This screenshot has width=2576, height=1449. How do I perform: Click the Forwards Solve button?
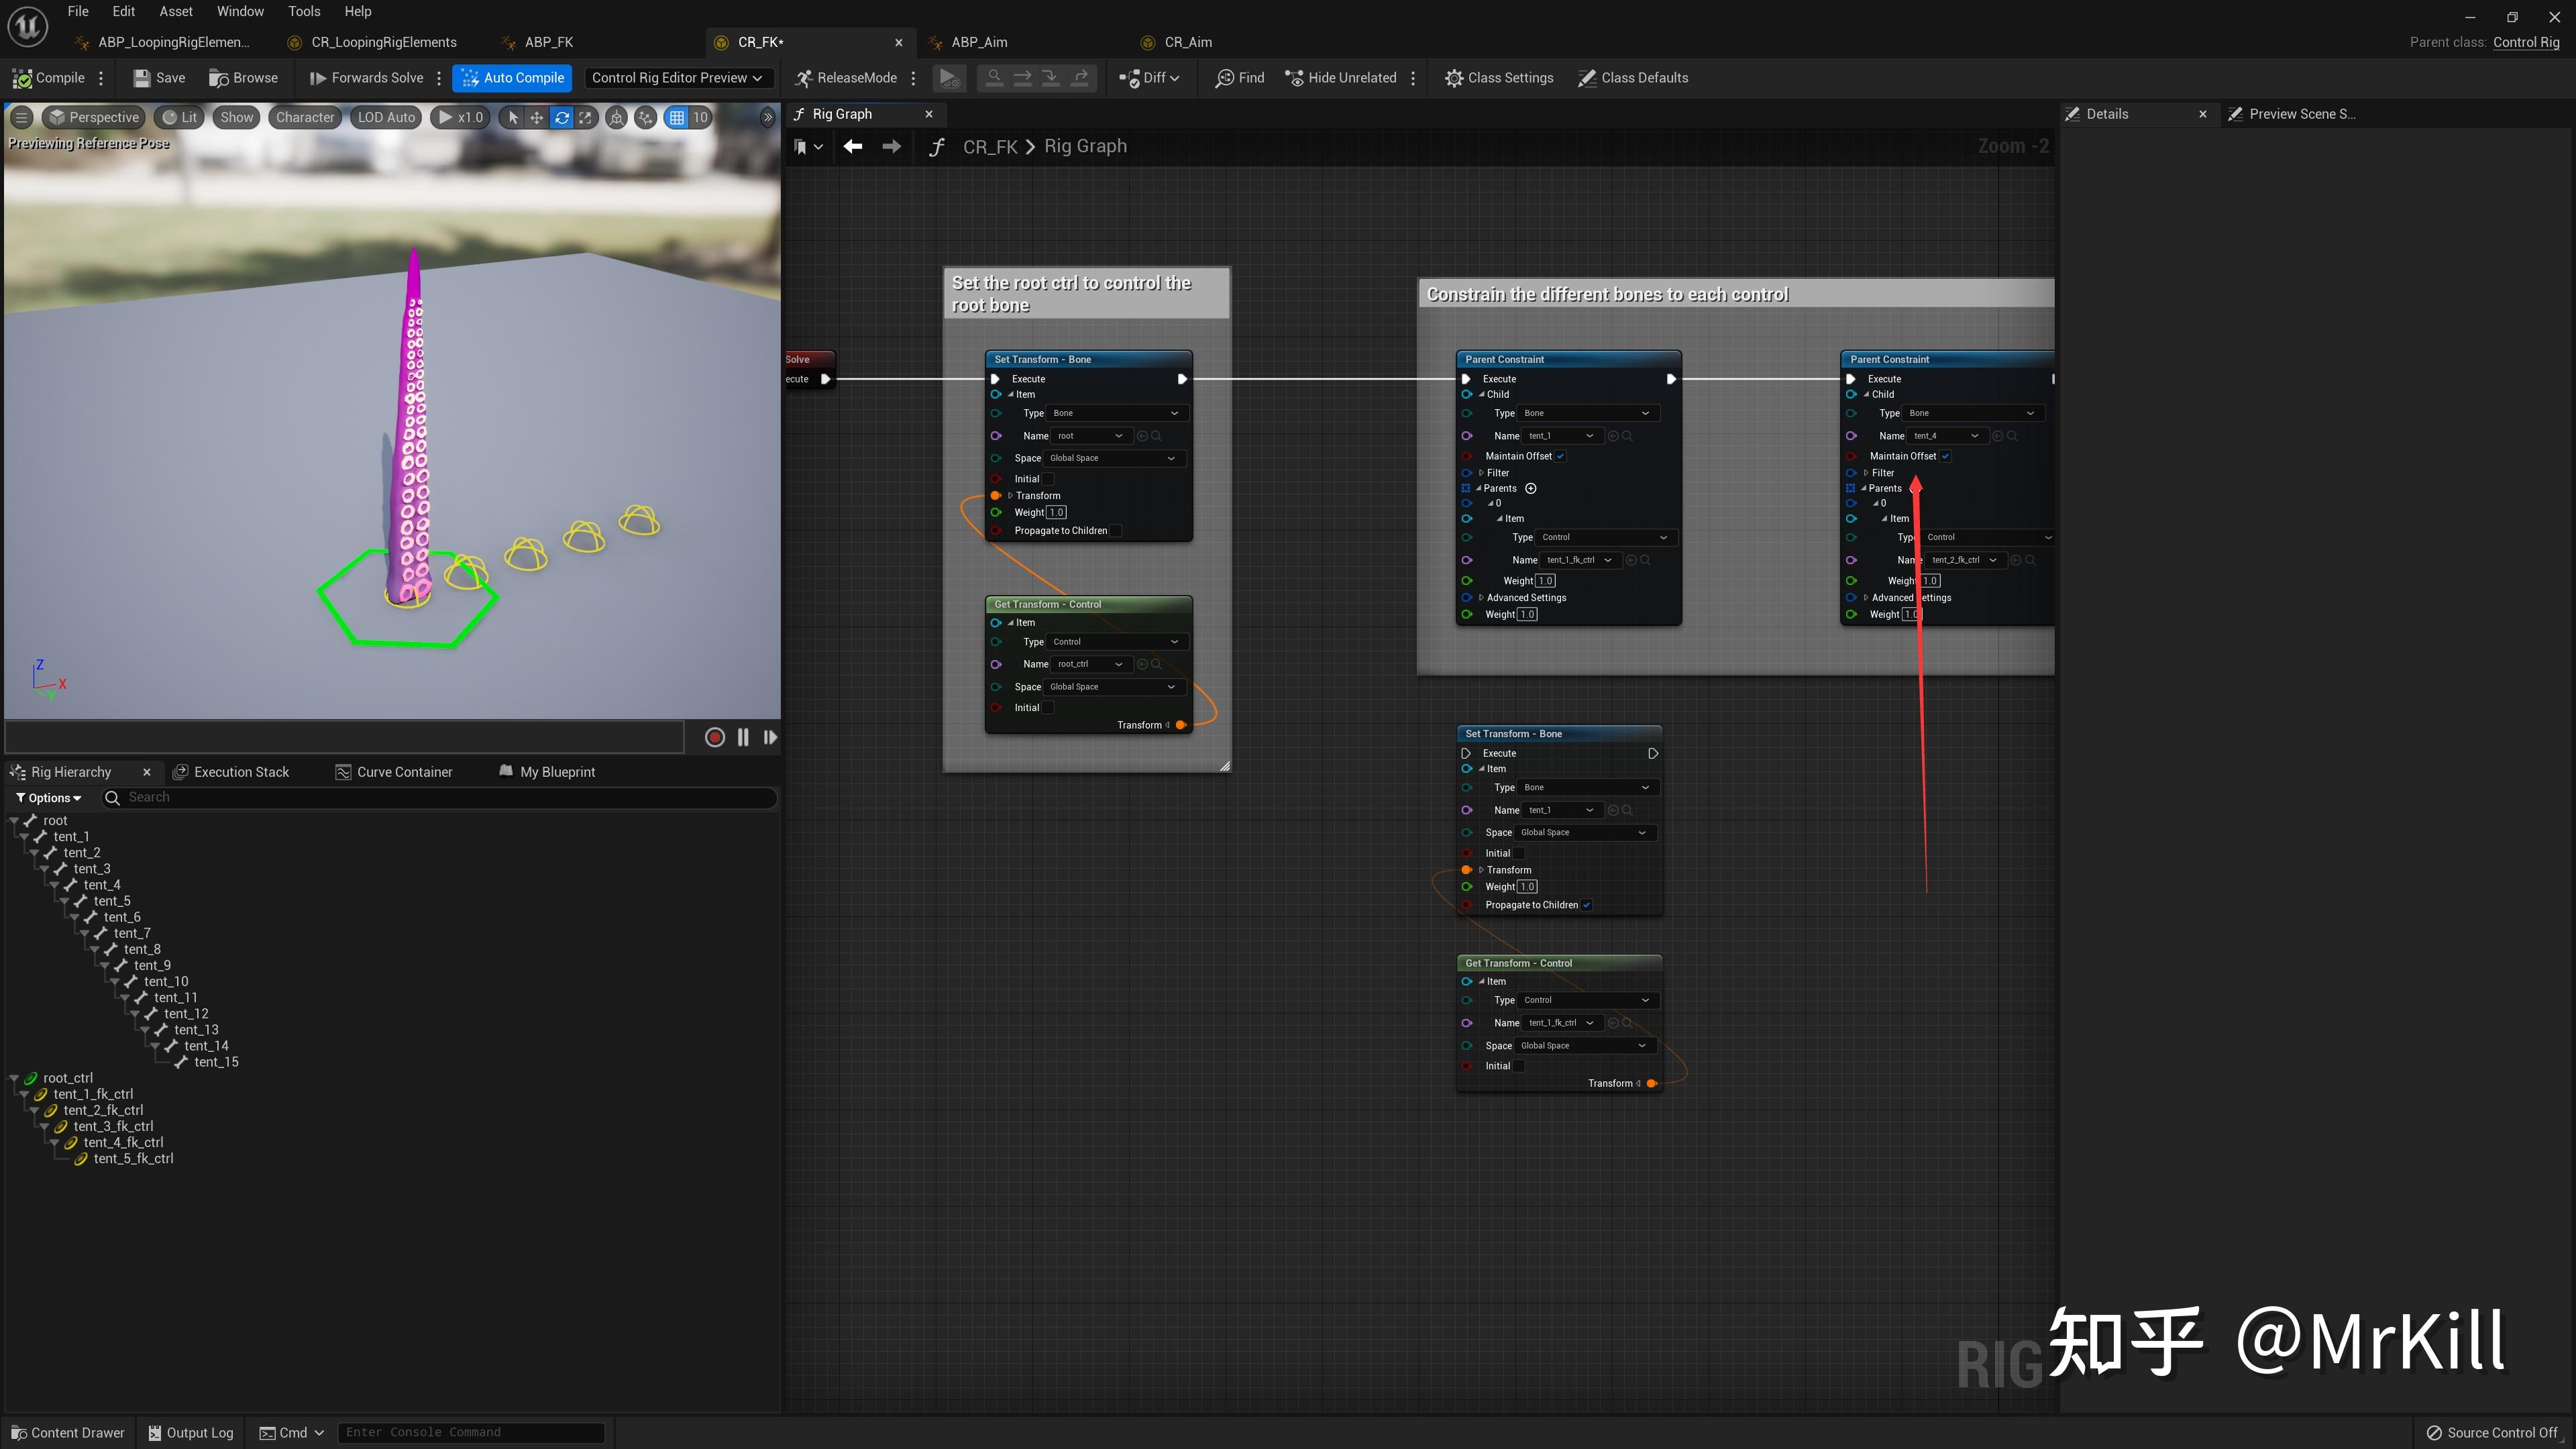click(366, 78)
